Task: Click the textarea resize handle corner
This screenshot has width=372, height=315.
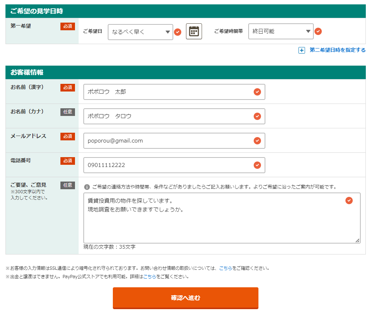Action: coord(357,240)
